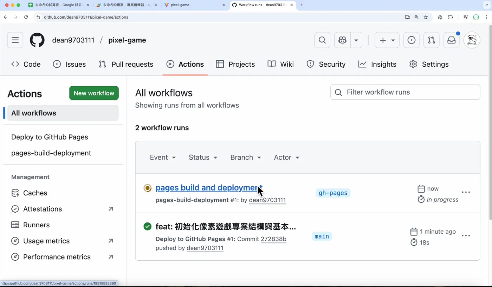492x287 pixels.
Task: Expand the Copilot dropdown arrow
Action: pos(356,40)
